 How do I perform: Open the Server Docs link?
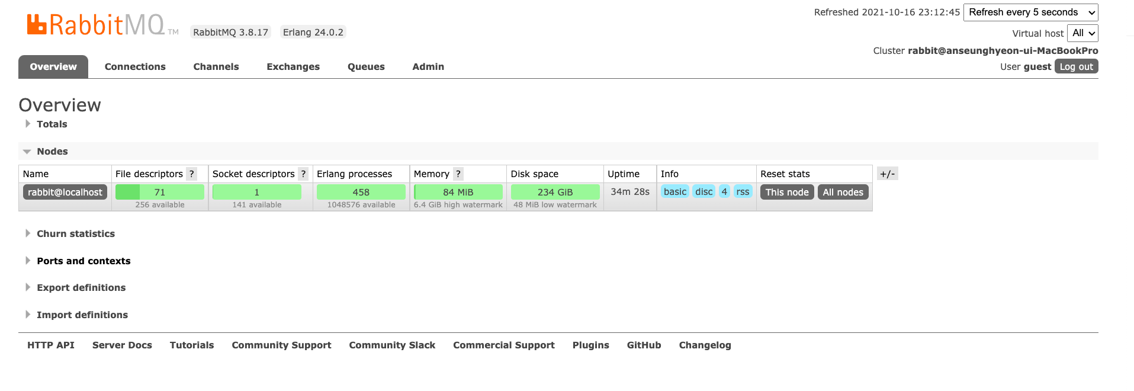(122, 345)
